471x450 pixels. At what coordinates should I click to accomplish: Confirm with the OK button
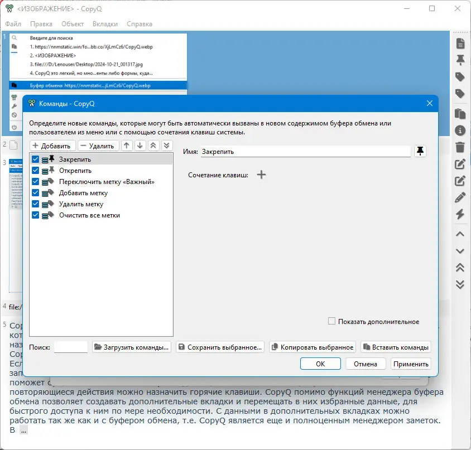click(x=320, y=364)
